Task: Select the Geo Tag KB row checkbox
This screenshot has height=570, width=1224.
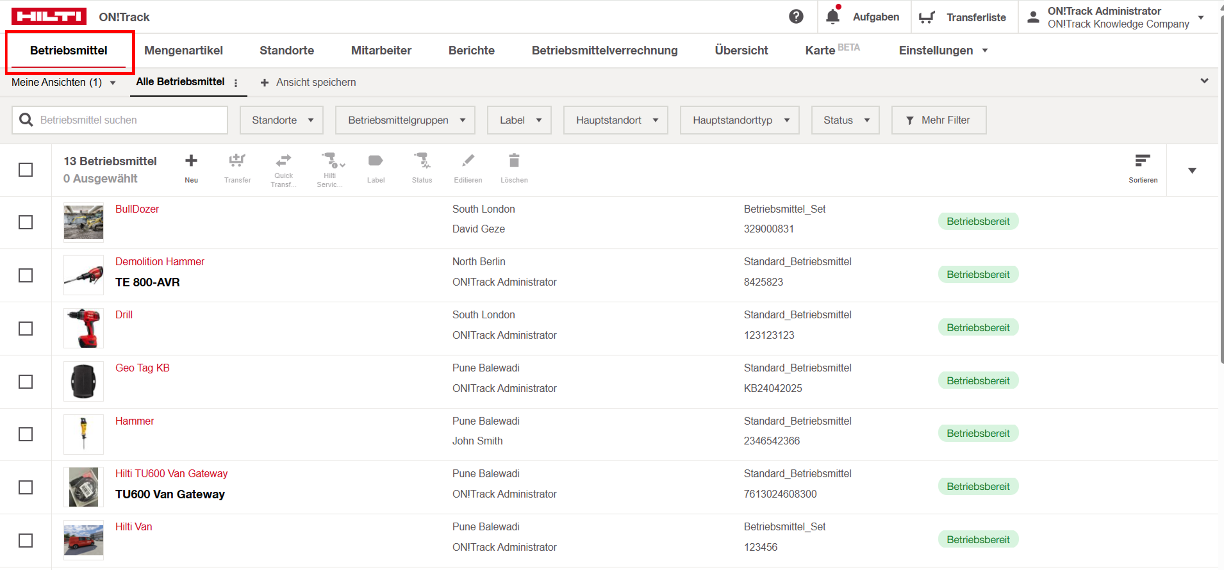Action: tap(26, 382)
